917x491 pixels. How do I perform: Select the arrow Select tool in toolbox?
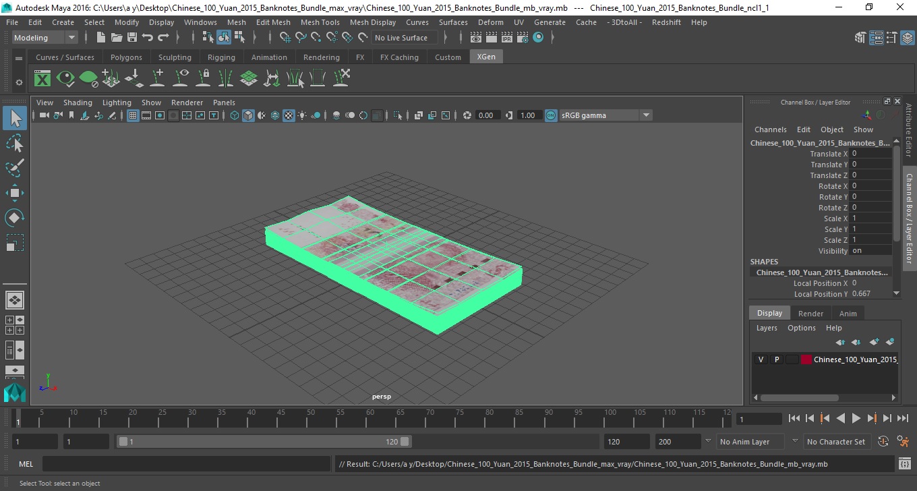pos(15,118)
